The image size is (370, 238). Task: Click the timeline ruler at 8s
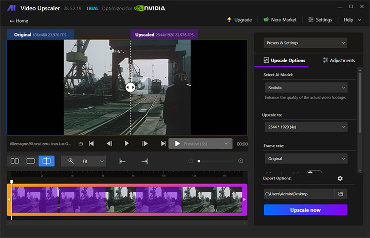133,175
